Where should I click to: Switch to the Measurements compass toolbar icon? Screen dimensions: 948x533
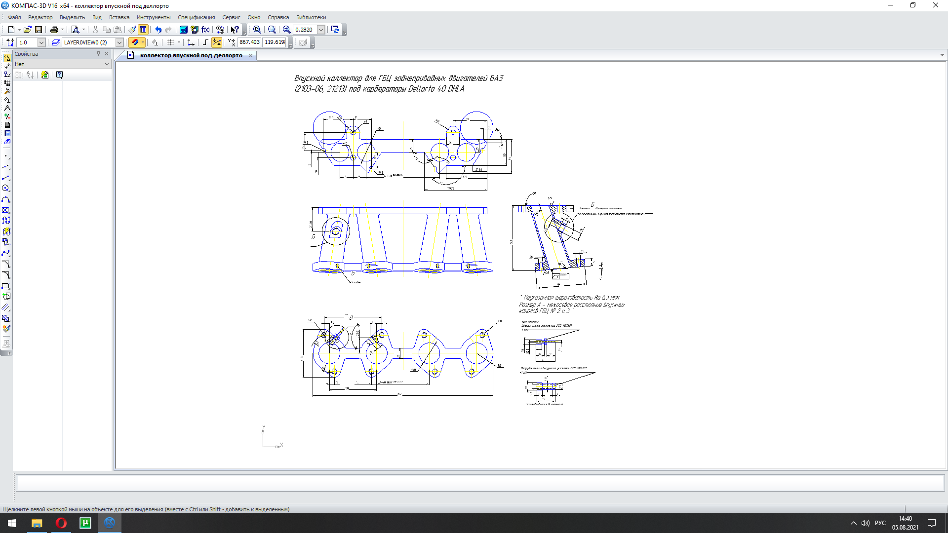(x=7, y=108)
